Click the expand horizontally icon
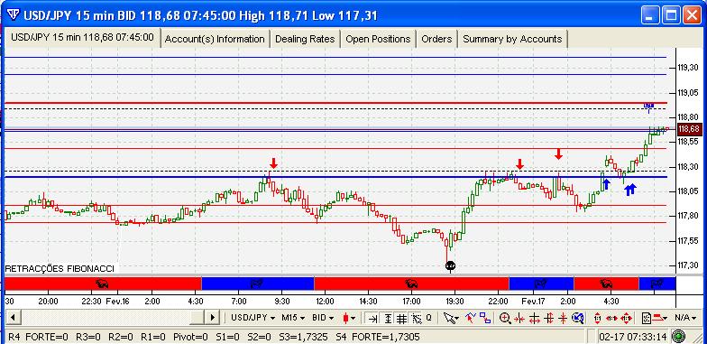Image resolution: width=707 pixels, height=344 pixels. [x=534, y=318]
